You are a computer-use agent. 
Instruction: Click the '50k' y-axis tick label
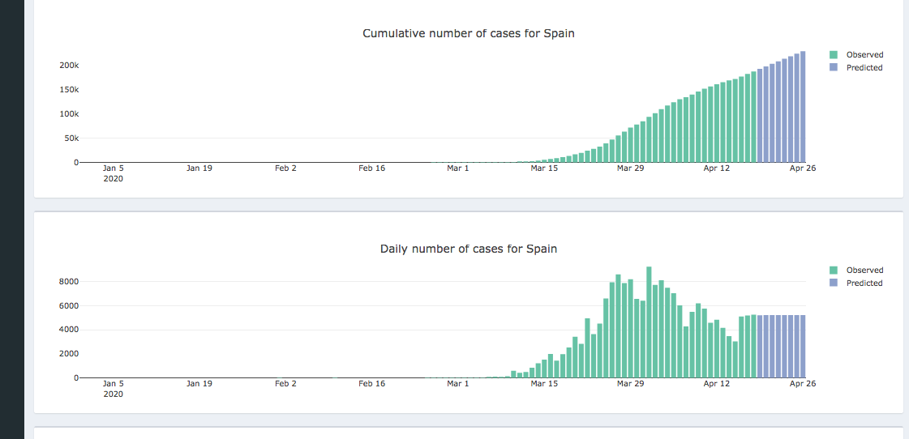coord(71,139)
